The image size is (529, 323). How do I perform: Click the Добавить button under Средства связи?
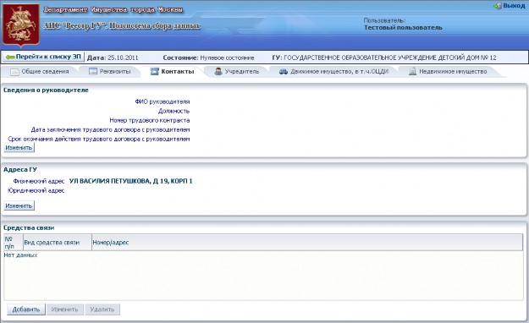click(26, 309)
